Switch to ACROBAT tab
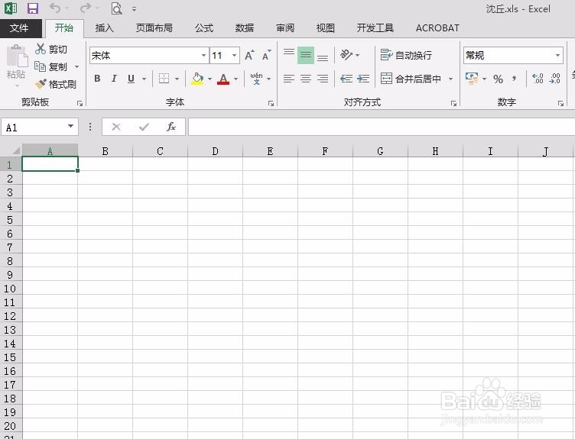Screen dimensions: 575x439 tap(437, 28)
